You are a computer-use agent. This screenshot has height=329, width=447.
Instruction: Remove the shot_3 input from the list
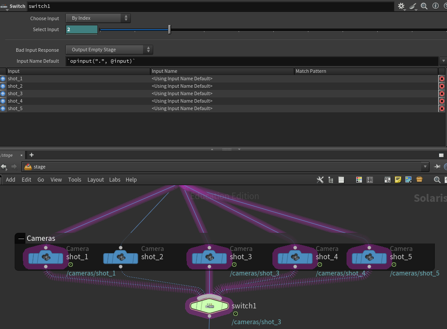[442, 94]
